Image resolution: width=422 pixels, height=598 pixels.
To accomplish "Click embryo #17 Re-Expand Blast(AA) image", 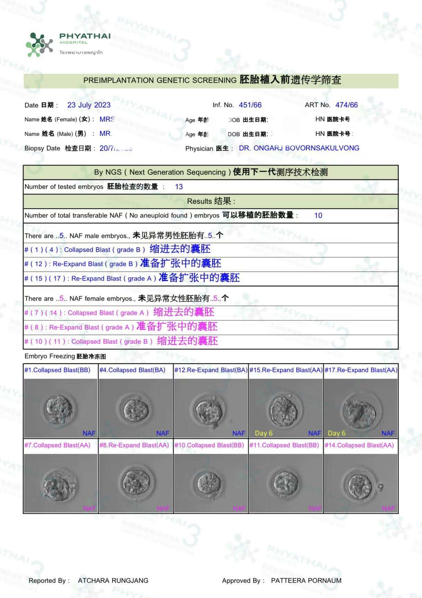I will point(361,408).
